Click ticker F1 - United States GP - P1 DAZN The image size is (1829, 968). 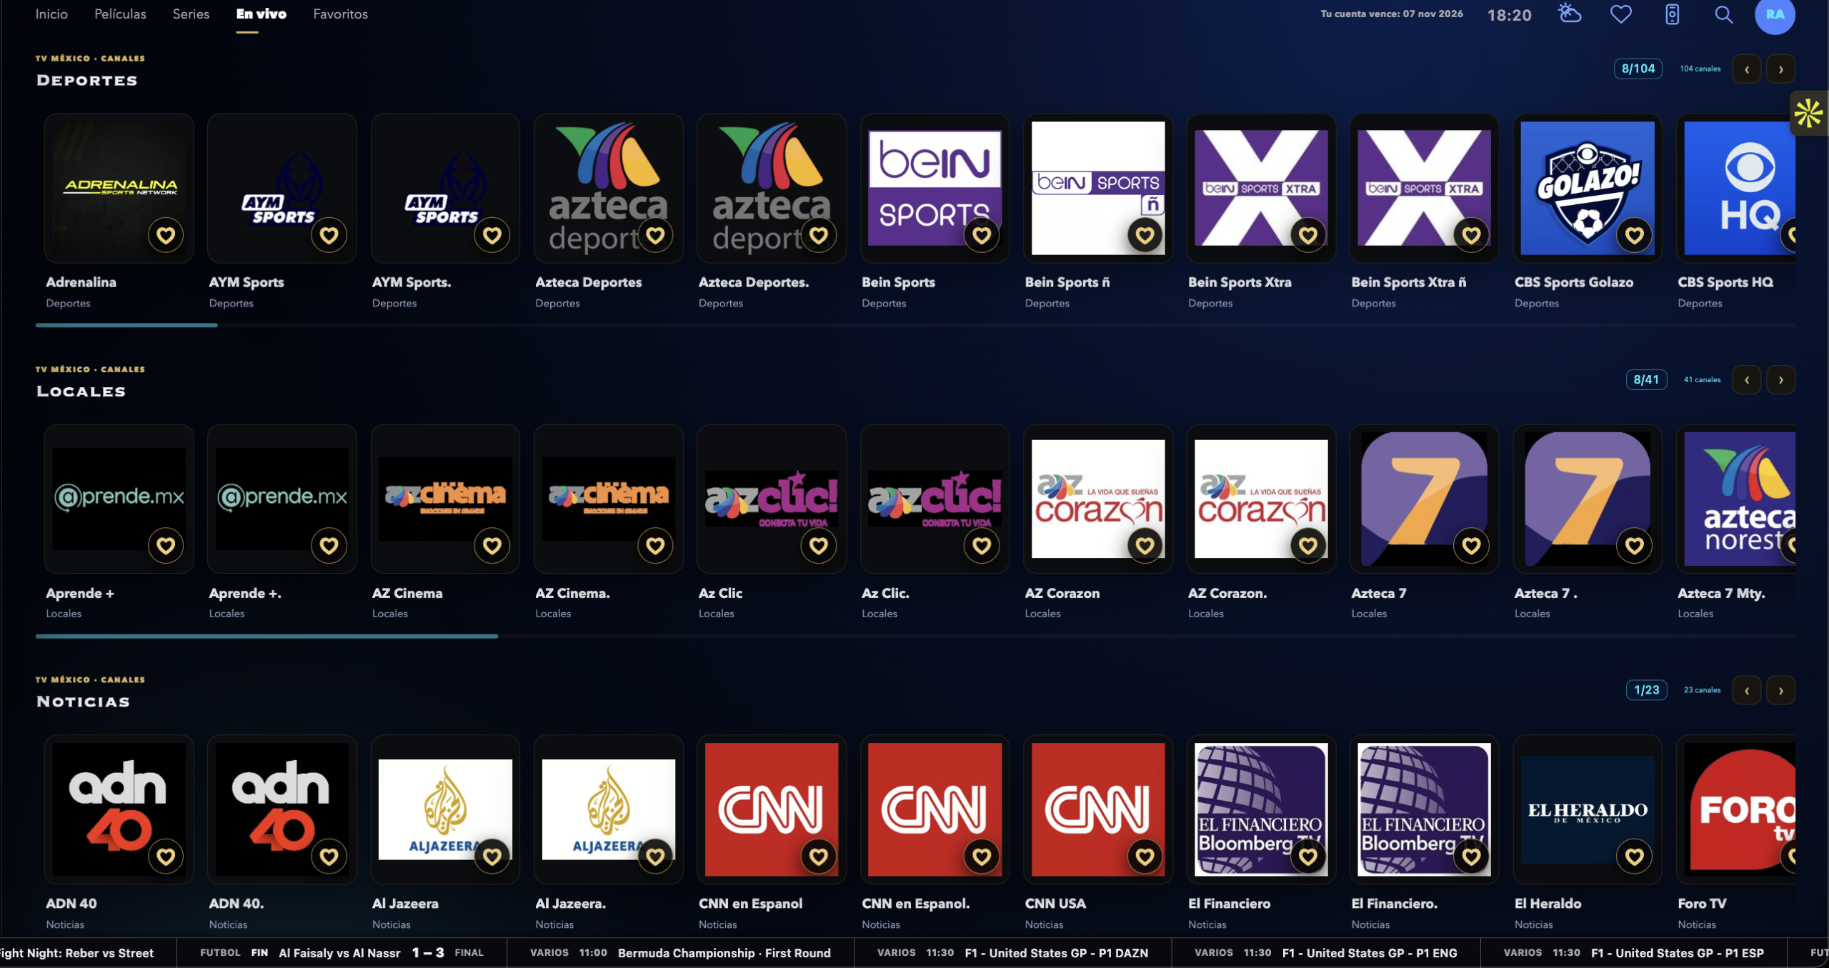coord(1012,953)
